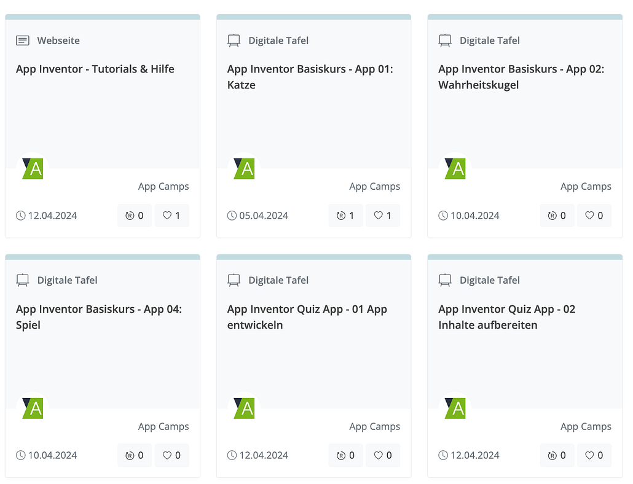633x484 pixels.
Task: Click Digitale Tafel label on App 01: Katze card
Action: [x=278, y=41]
